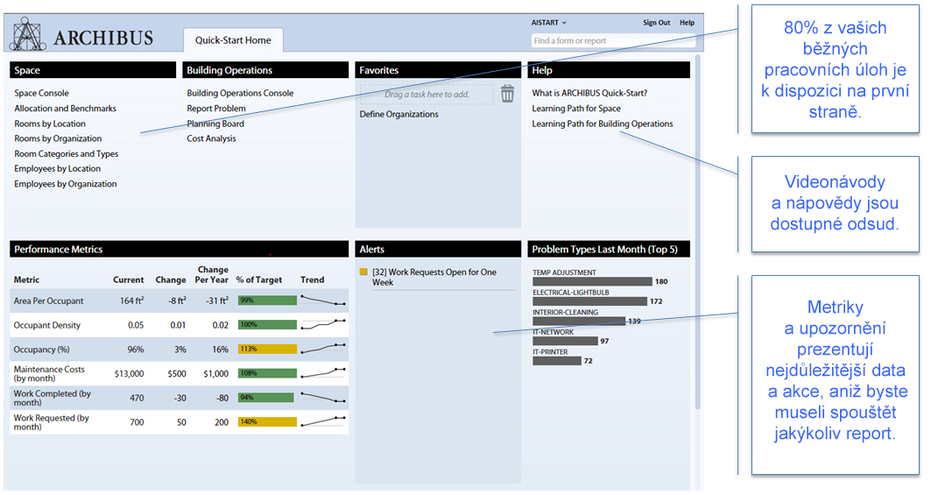Click the Building Operations panel header
931x495 pixels.
265,70
